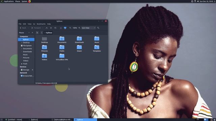Open the System menu in top panel

point(24,1)
